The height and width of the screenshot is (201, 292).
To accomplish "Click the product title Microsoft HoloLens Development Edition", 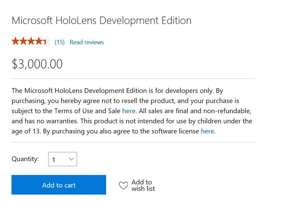I will 101,20.
